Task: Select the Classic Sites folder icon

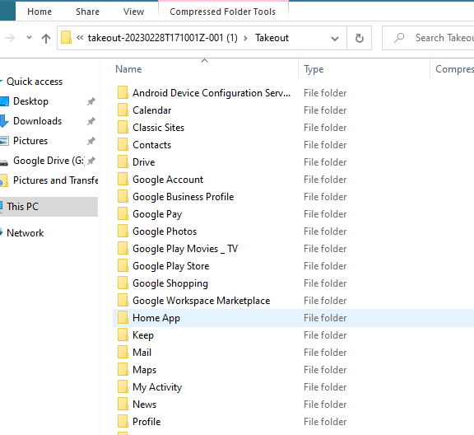Action: (123, 127)
